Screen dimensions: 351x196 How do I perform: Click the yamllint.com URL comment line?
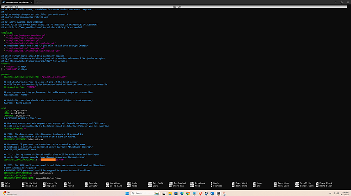pyautogui.click(x=41, y=27)
